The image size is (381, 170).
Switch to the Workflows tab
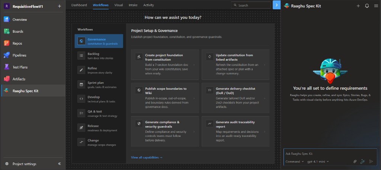100,5
